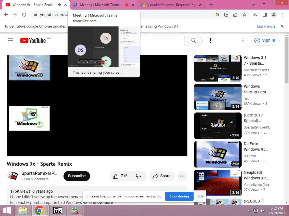Screen dimensions: 289x216
Task: Click Chrome icon in the taskbar
Action: pos(40,210)
